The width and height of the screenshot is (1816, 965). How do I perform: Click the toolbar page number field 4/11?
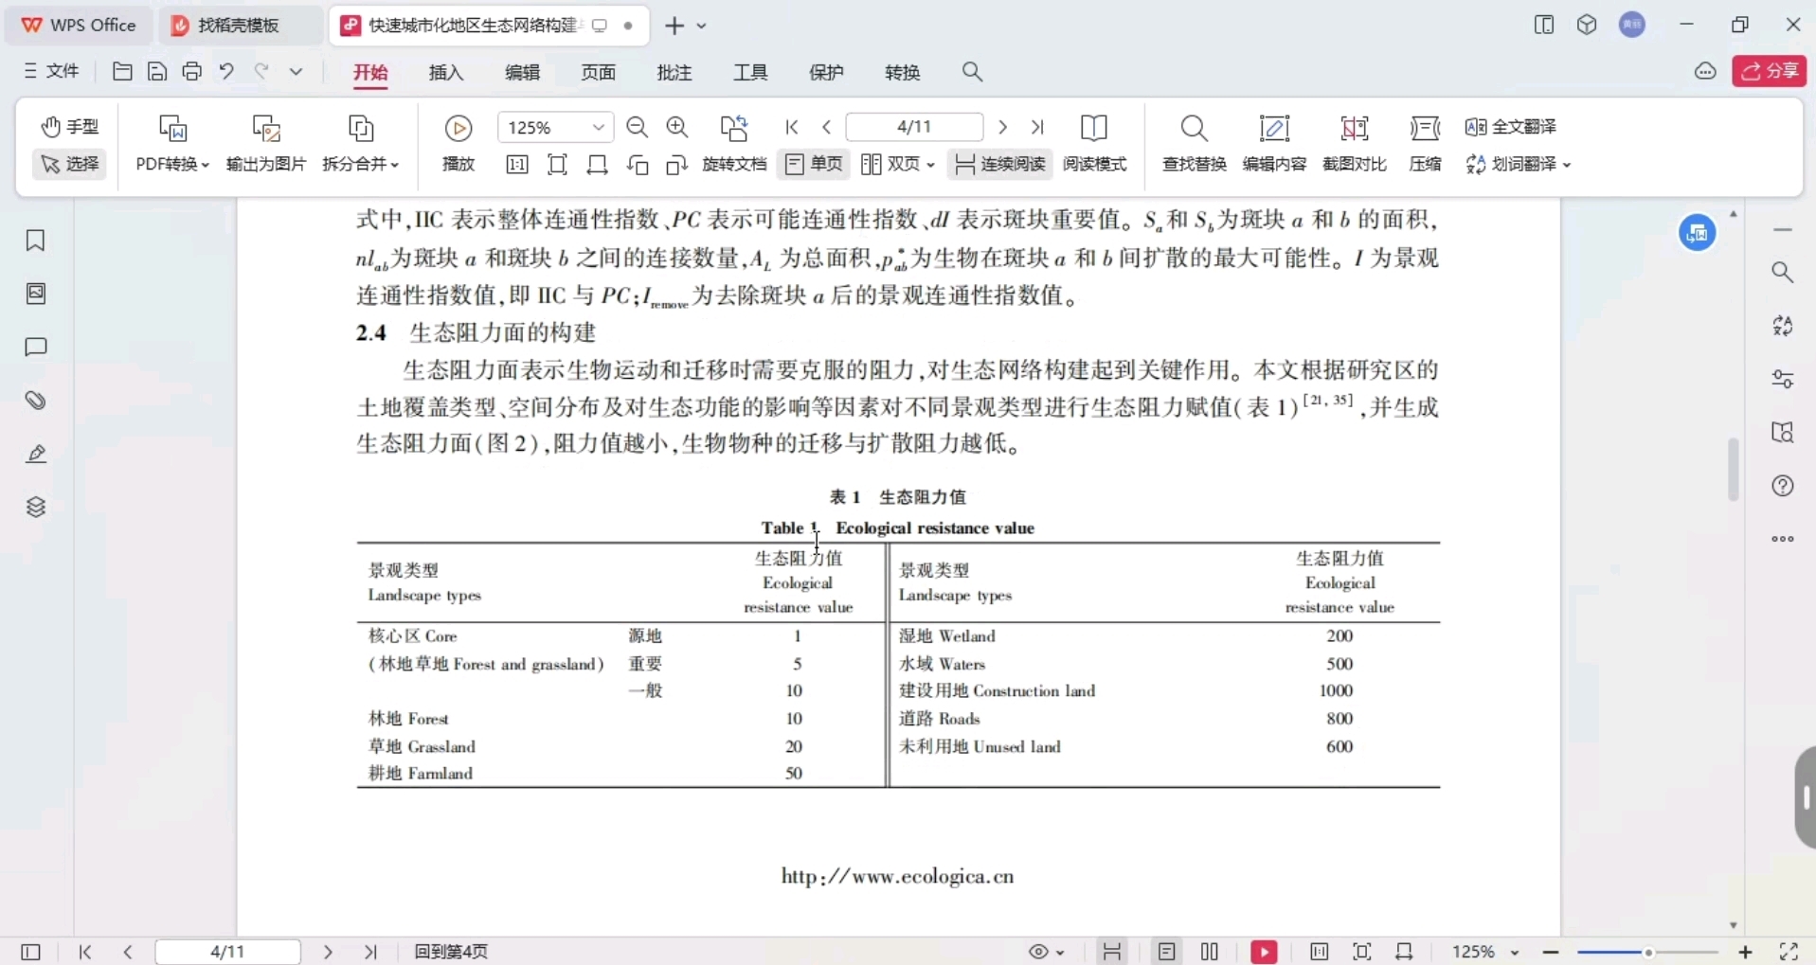click(x=914, y=127)
